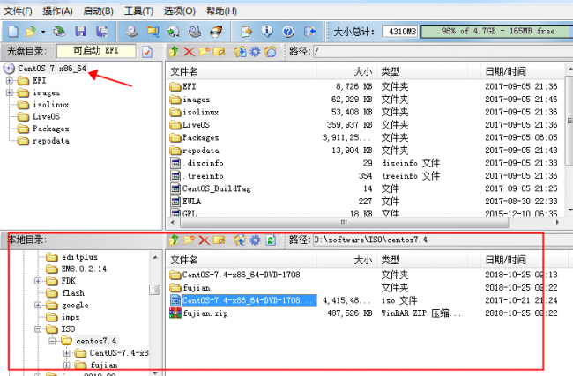
Task: Click the disc path field showing /
Action: (443, 52)
